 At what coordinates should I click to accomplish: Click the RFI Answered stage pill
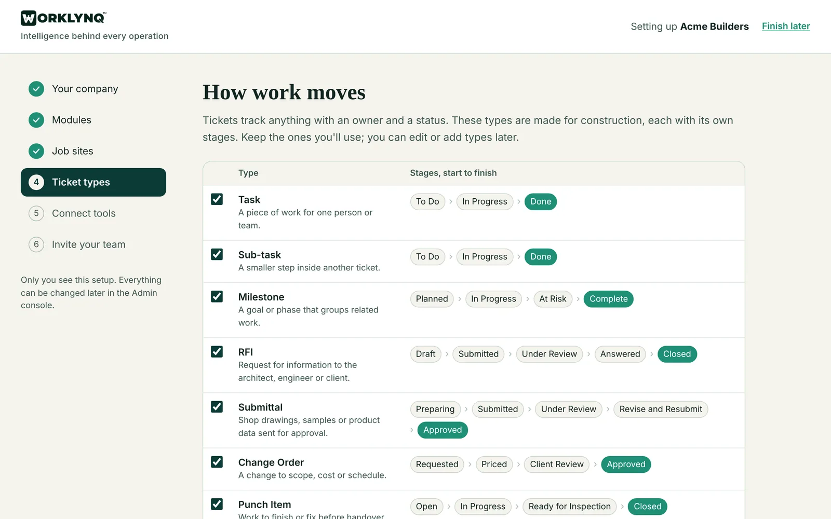pyautogui.click(x=620, y=354)
